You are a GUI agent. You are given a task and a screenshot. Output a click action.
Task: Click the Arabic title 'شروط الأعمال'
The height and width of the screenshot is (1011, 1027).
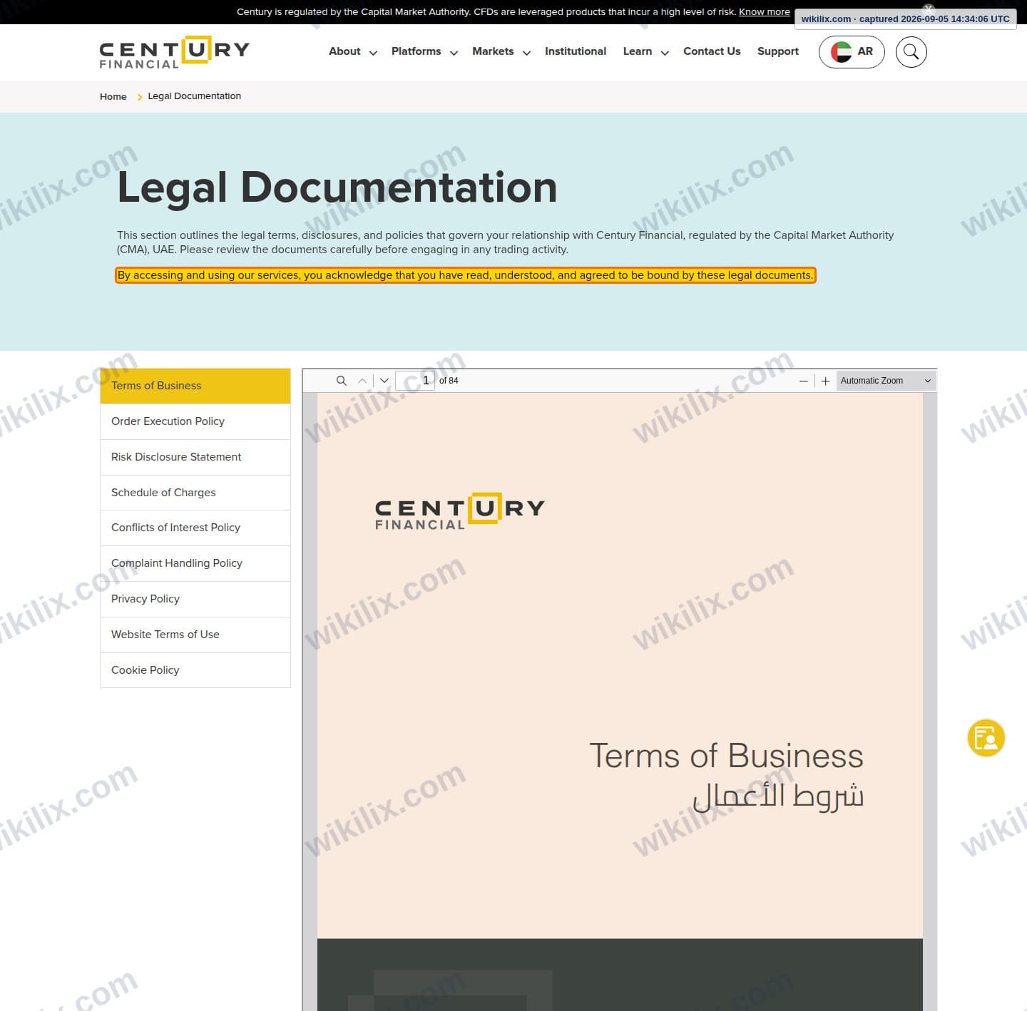click(x=778, y=796)
